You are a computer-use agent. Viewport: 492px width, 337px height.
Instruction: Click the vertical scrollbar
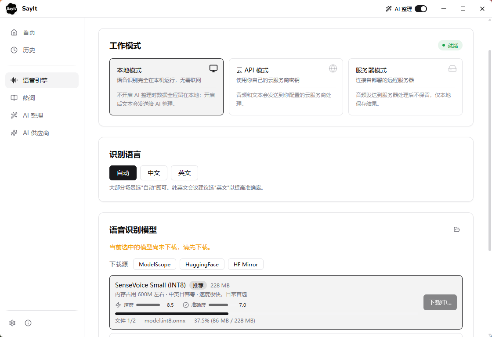point(489,150)
